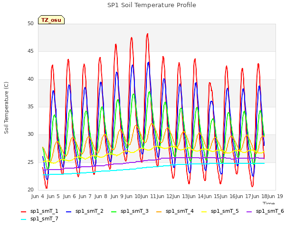The width and height of the screenshot is (304, 228).
Task: Click the y-axis tick label 50
Action: [x=30, y=23]
